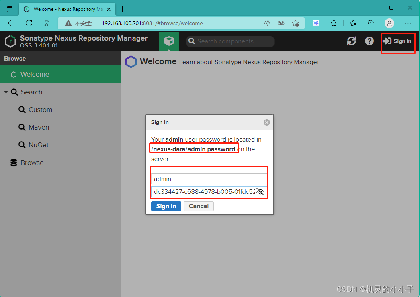Screen dimensions: 420x297
Task: Click the OSS 3.40.1-01 version text
Action: click(x=39, y=45)
